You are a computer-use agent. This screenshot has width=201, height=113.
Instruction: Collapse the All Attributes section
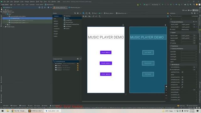click(171, 65)
